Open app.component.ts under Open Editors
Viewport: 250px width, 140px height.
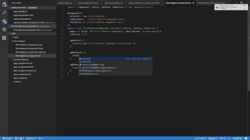(x=32, y=19)
